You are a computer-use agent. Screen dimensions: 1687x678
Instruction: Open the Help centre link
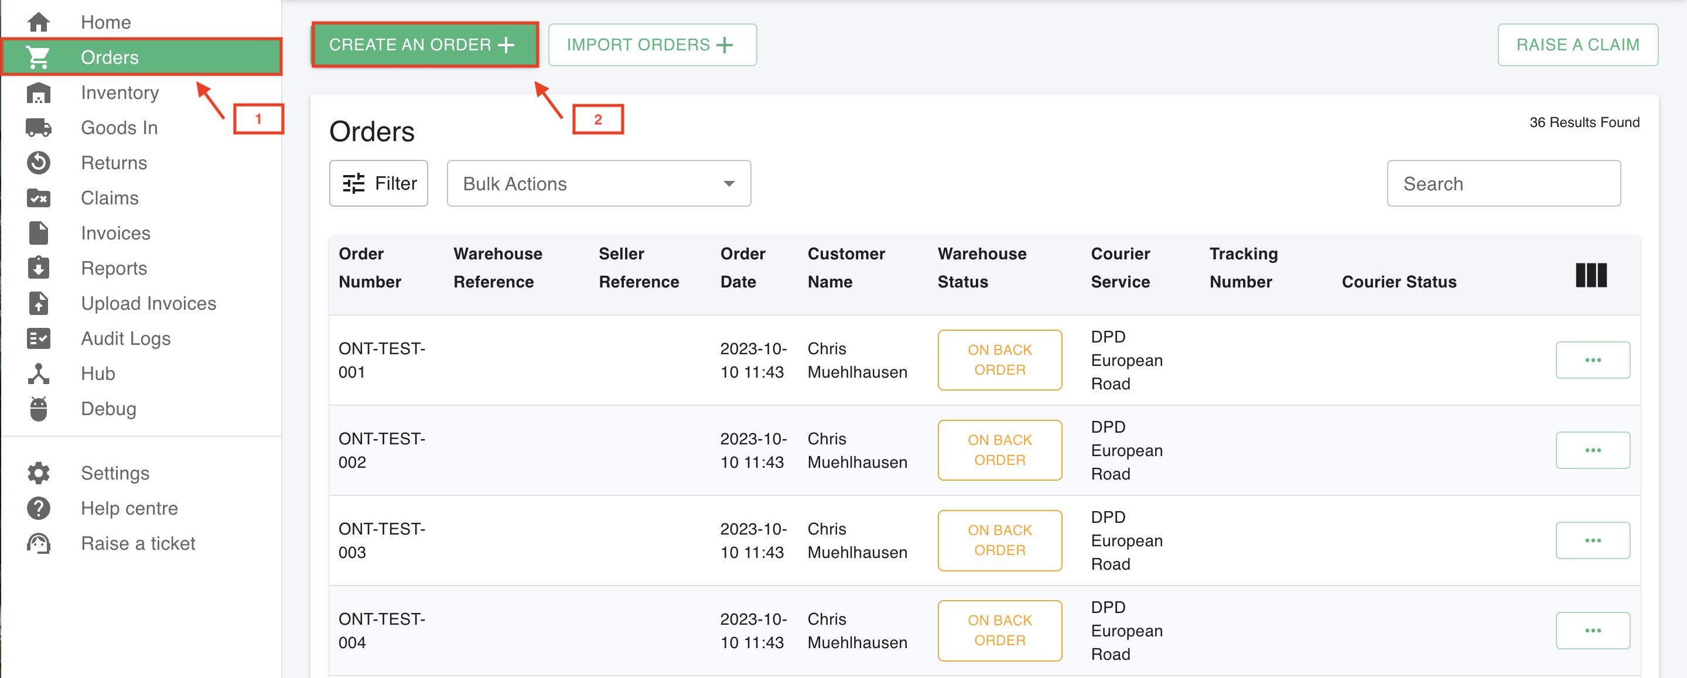coord(141,508)
